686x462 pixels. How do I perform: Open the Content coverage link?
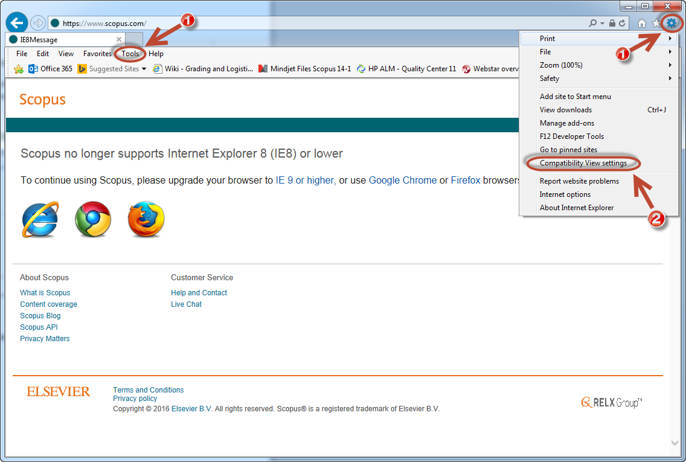(48, 304)
